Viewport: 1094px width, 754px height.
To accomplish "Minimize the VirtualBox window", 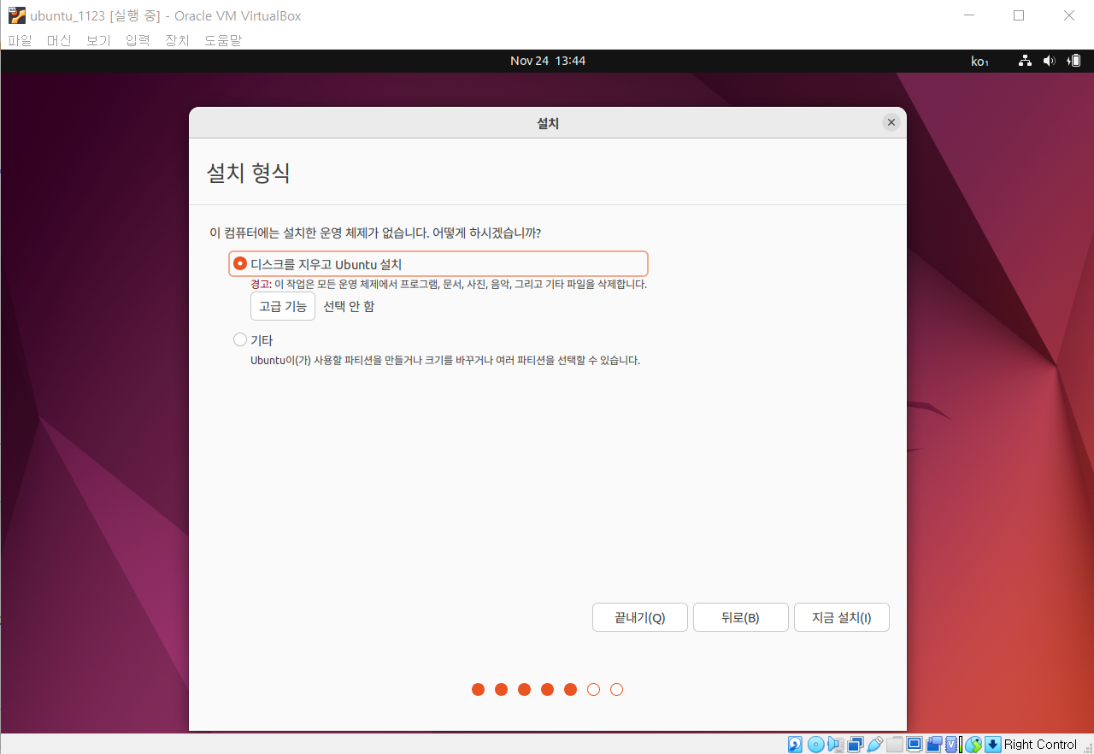I will [968, 15].
